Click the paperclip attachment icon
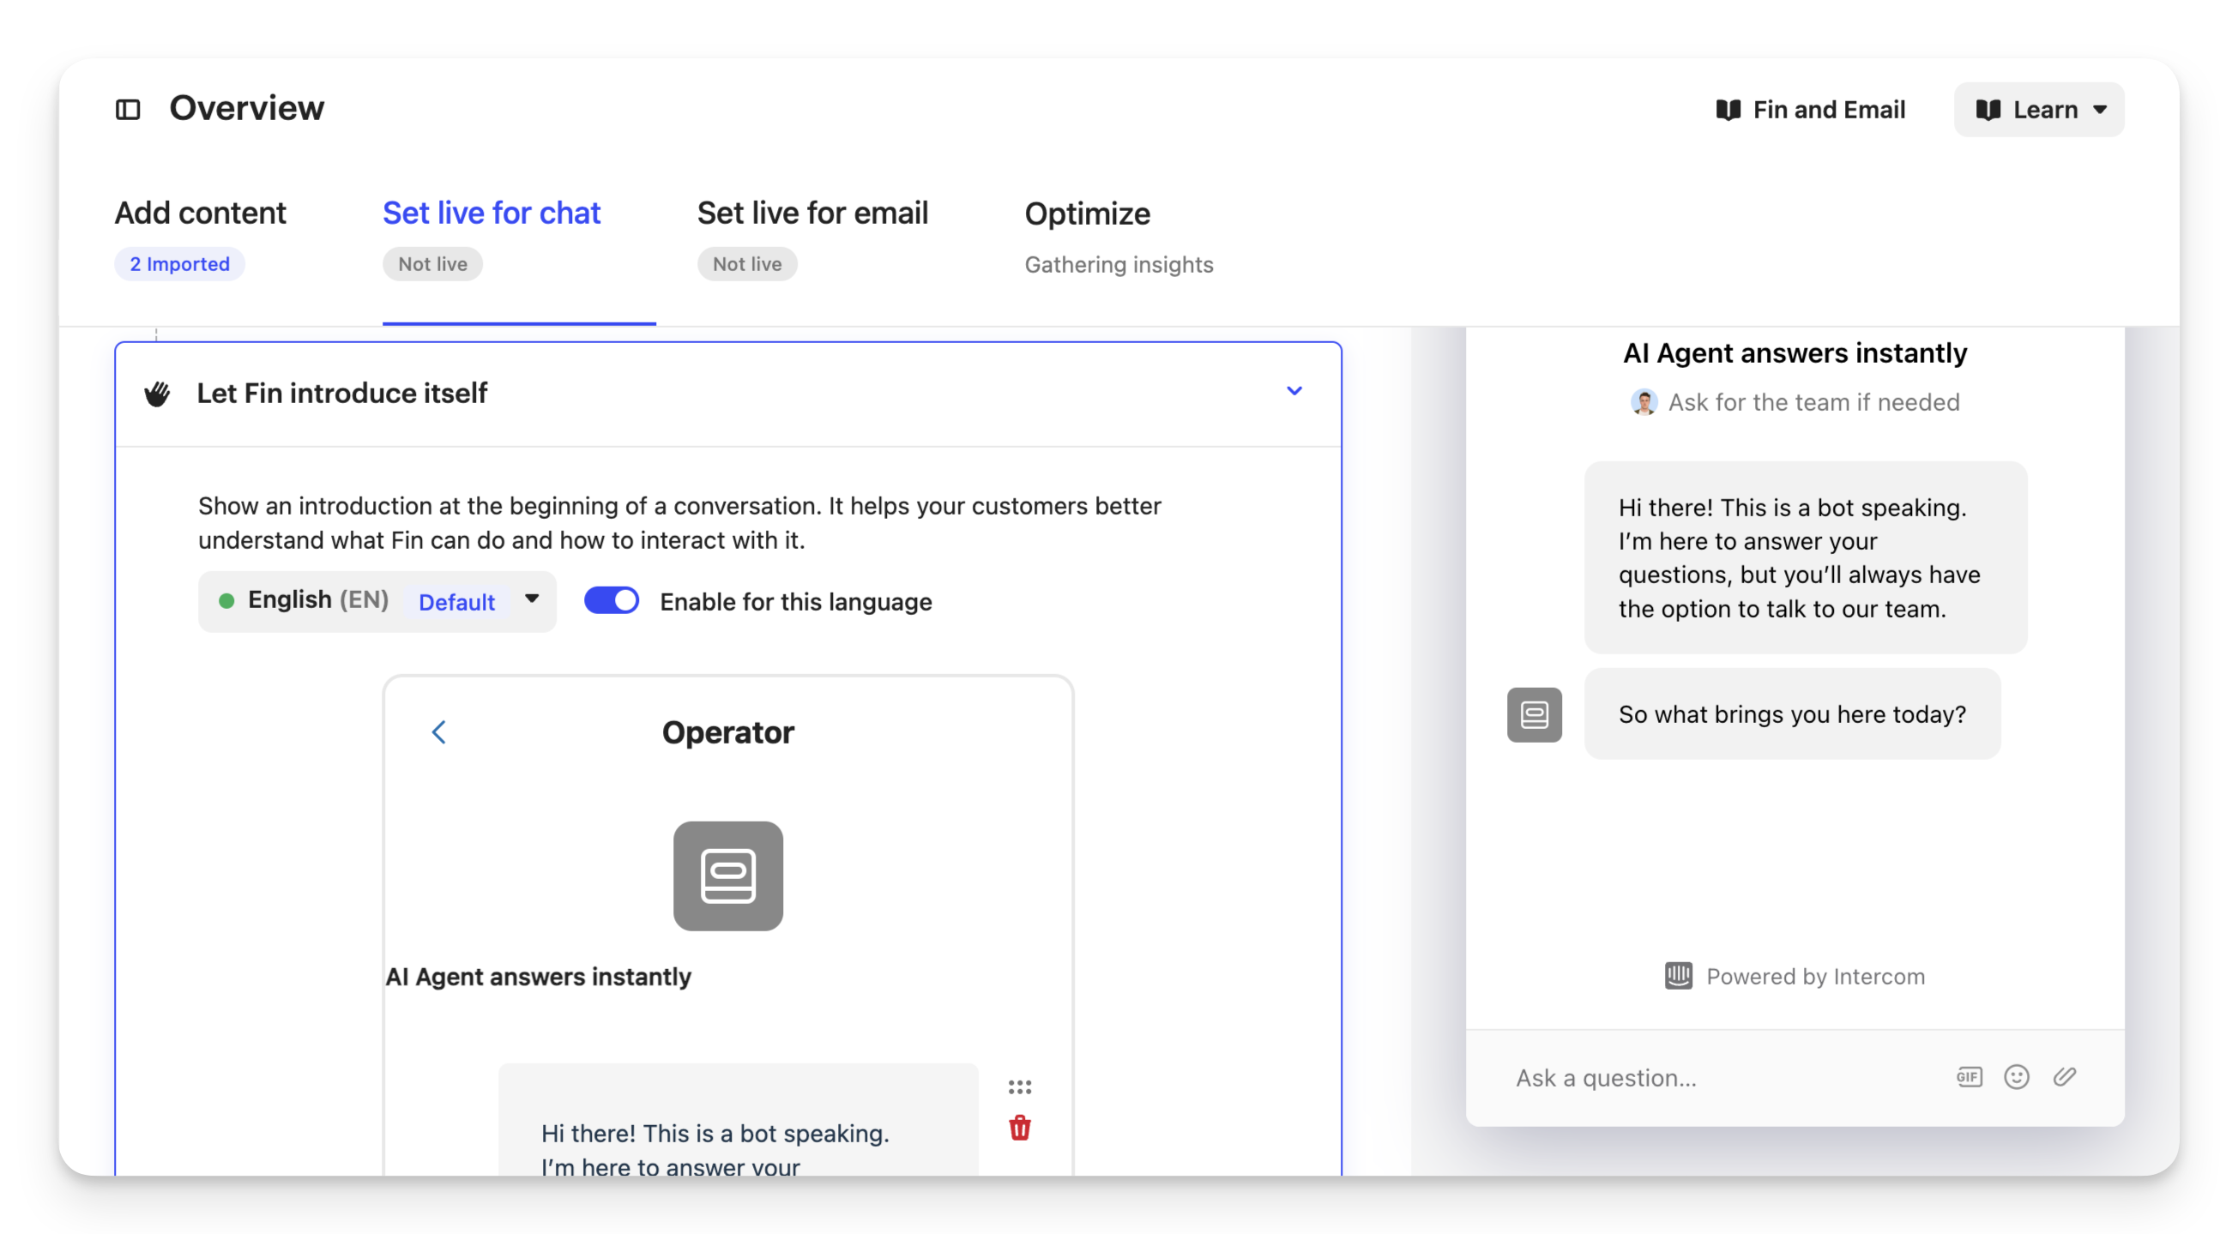This screenshot has height=1234, width=2238. [2064, 1077]
